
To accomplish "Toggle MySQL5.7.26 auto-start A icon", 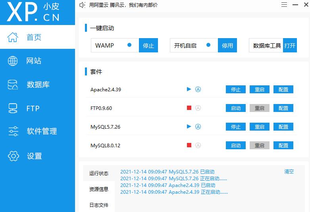I will (x=198, y=127).
